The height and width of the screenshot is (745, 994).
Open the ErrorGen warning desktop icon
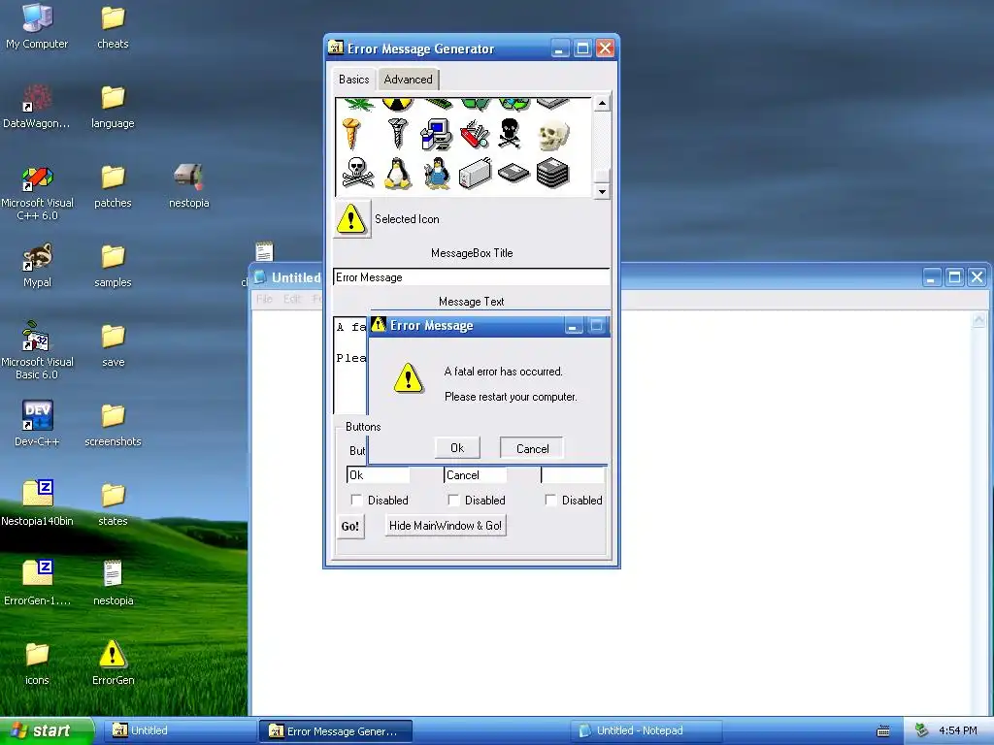pyautogui.click(x=113, y=663)
